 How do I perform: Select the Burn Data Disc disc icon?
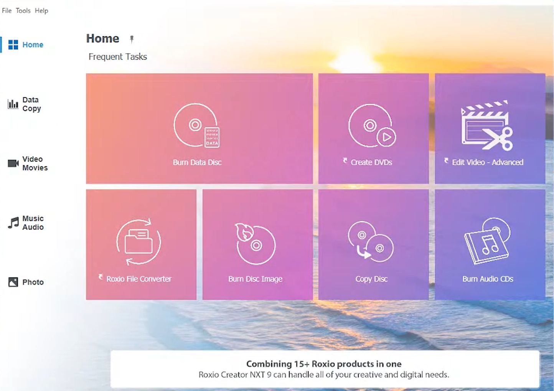(x=197, y=127)
